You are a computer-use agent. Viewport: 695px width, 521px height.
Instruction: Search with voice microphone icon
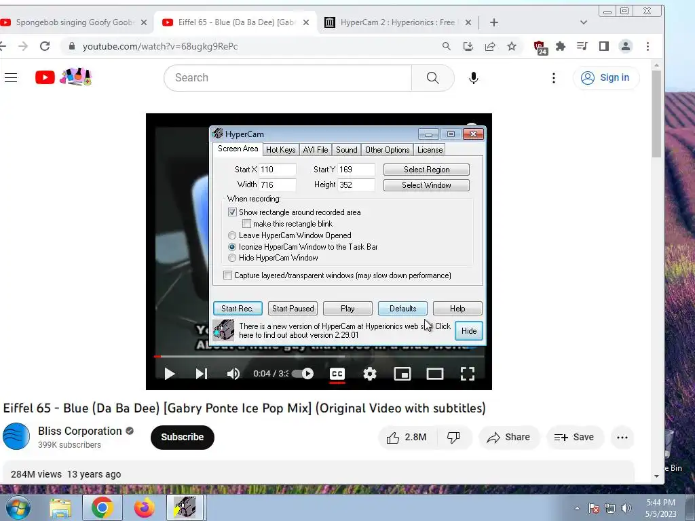[473, 78]
